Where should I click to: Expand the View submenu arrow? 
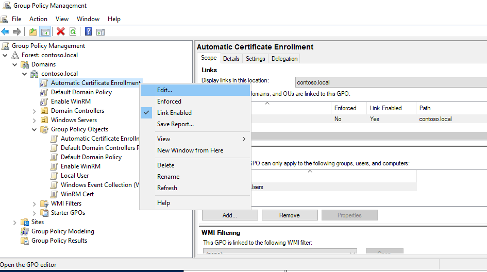coord(244,139)
